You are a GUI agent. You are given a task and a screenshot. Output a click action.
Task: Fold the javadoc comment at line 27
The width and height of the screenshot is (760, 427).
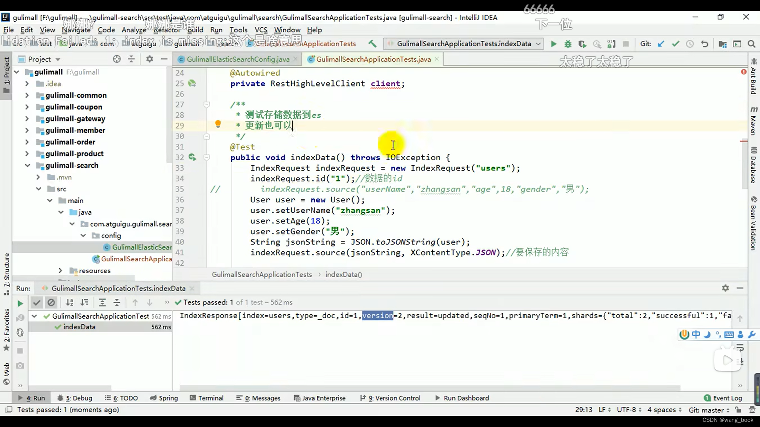206,105
